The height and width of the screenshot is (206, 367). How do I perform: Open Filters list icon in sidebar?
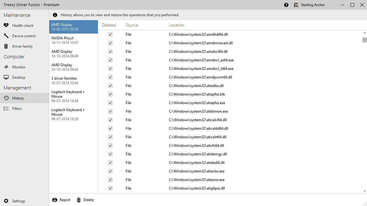pos(6,108)
